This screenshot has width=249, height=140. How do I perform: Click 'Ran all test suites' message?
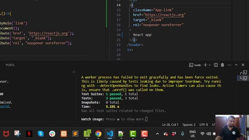(x=124, y=111)
